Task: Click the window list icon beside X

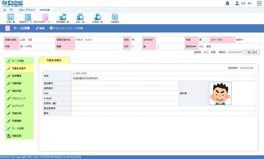Action: (11, 10)
